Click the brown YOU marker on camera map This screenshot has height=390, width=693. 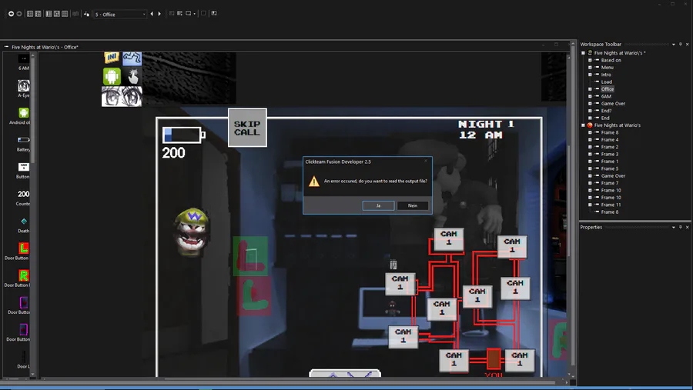tap(494, 358)
